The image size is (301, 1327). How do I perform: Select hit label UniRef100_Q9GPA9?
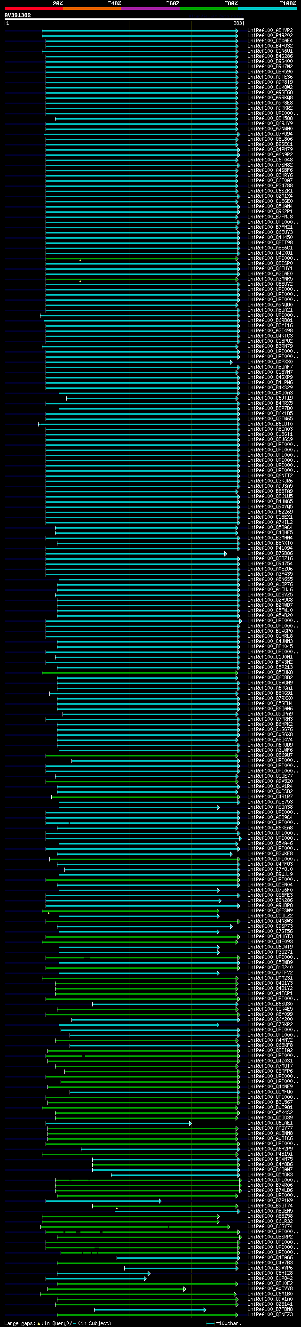(270, 714)
